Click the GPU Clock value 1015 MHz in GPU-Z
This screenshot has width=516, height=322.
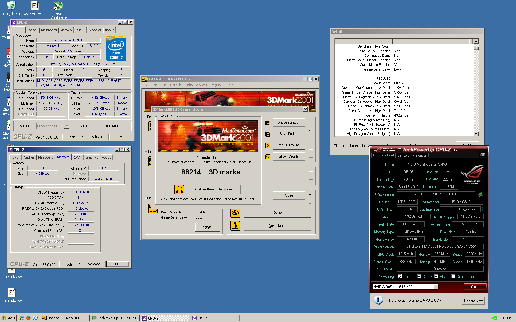406,254
